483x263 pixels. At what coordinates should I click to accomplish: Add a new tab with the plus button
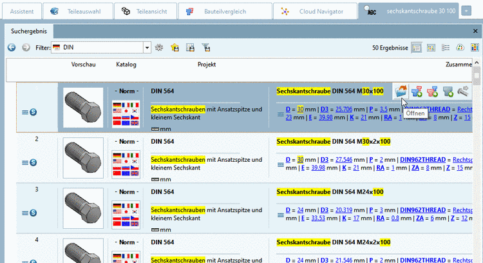click(x=466, y=11)
